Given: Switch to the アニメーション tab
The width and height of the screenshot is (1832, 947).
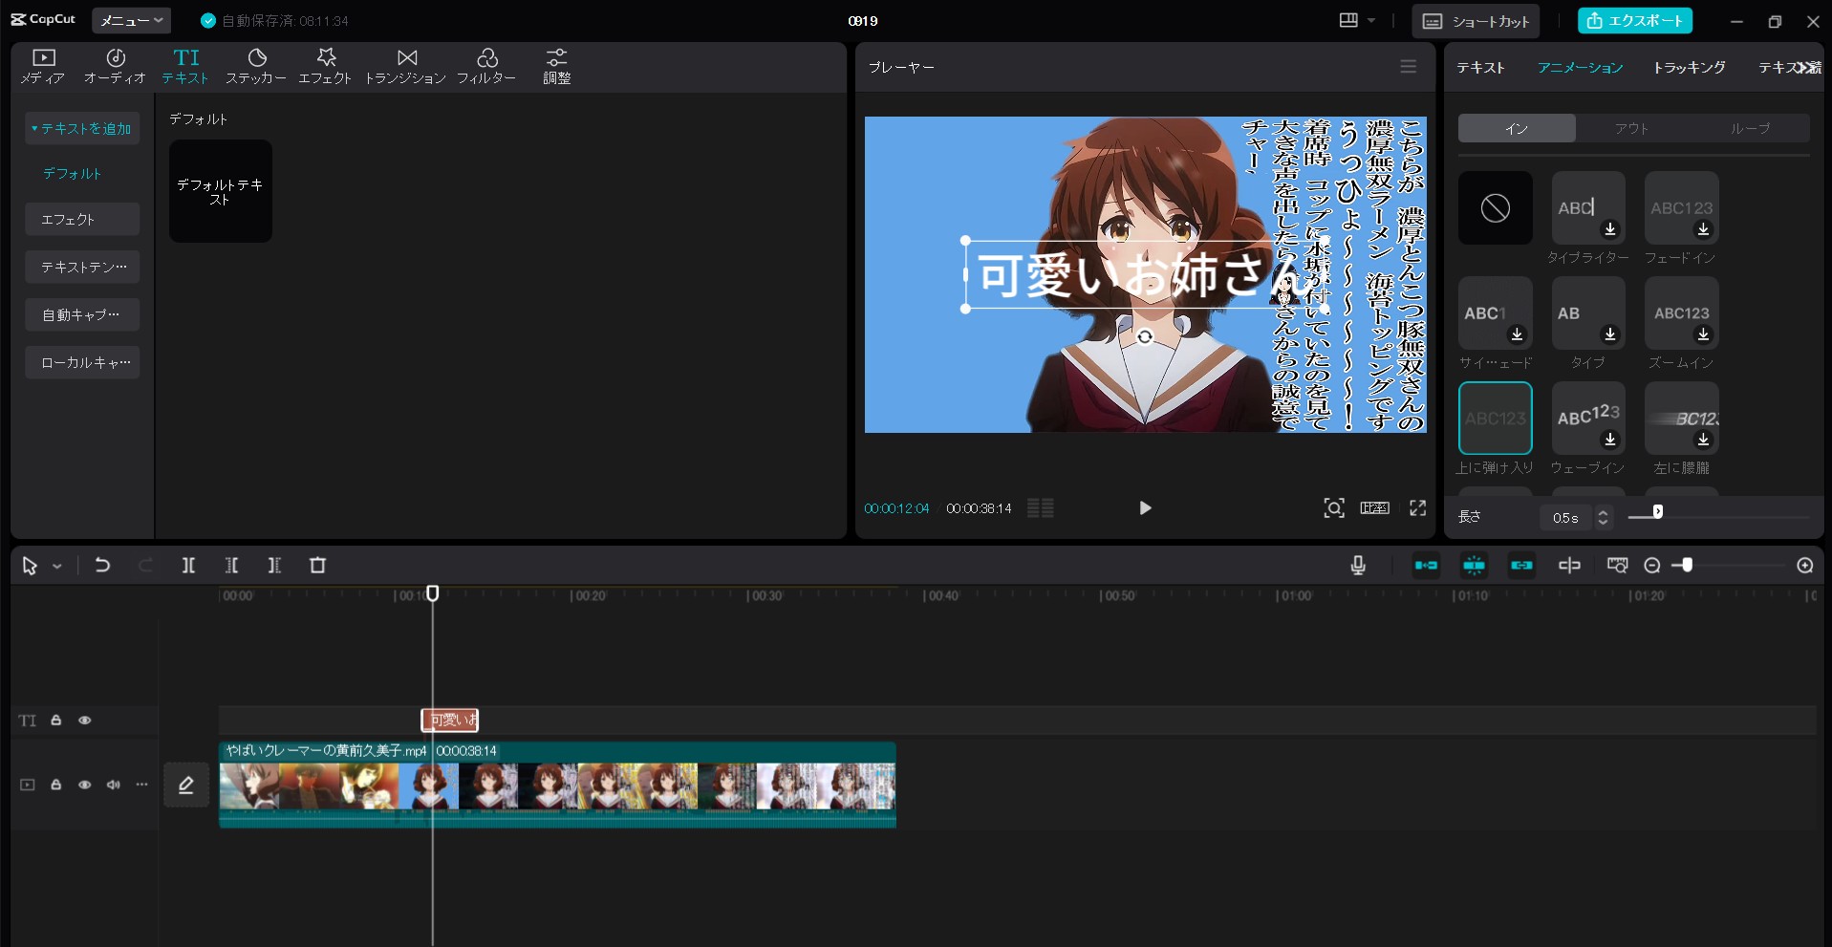Looking at the screenshot, I should click(1580, 67).
